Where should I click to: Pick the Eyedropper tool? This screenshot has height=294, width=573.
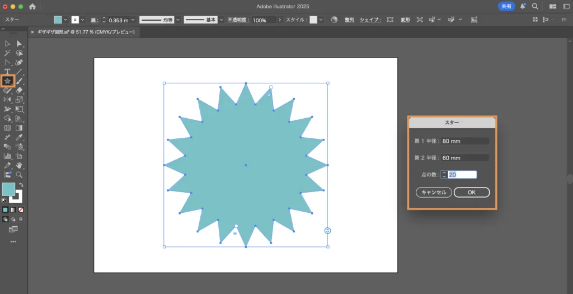click(x=19, y=137)
